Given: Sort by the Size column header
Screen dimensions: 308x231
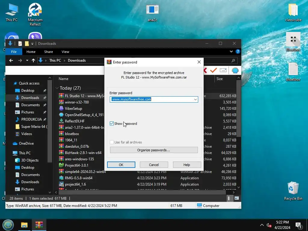Looking at the screenshot, I should point(219,79).
